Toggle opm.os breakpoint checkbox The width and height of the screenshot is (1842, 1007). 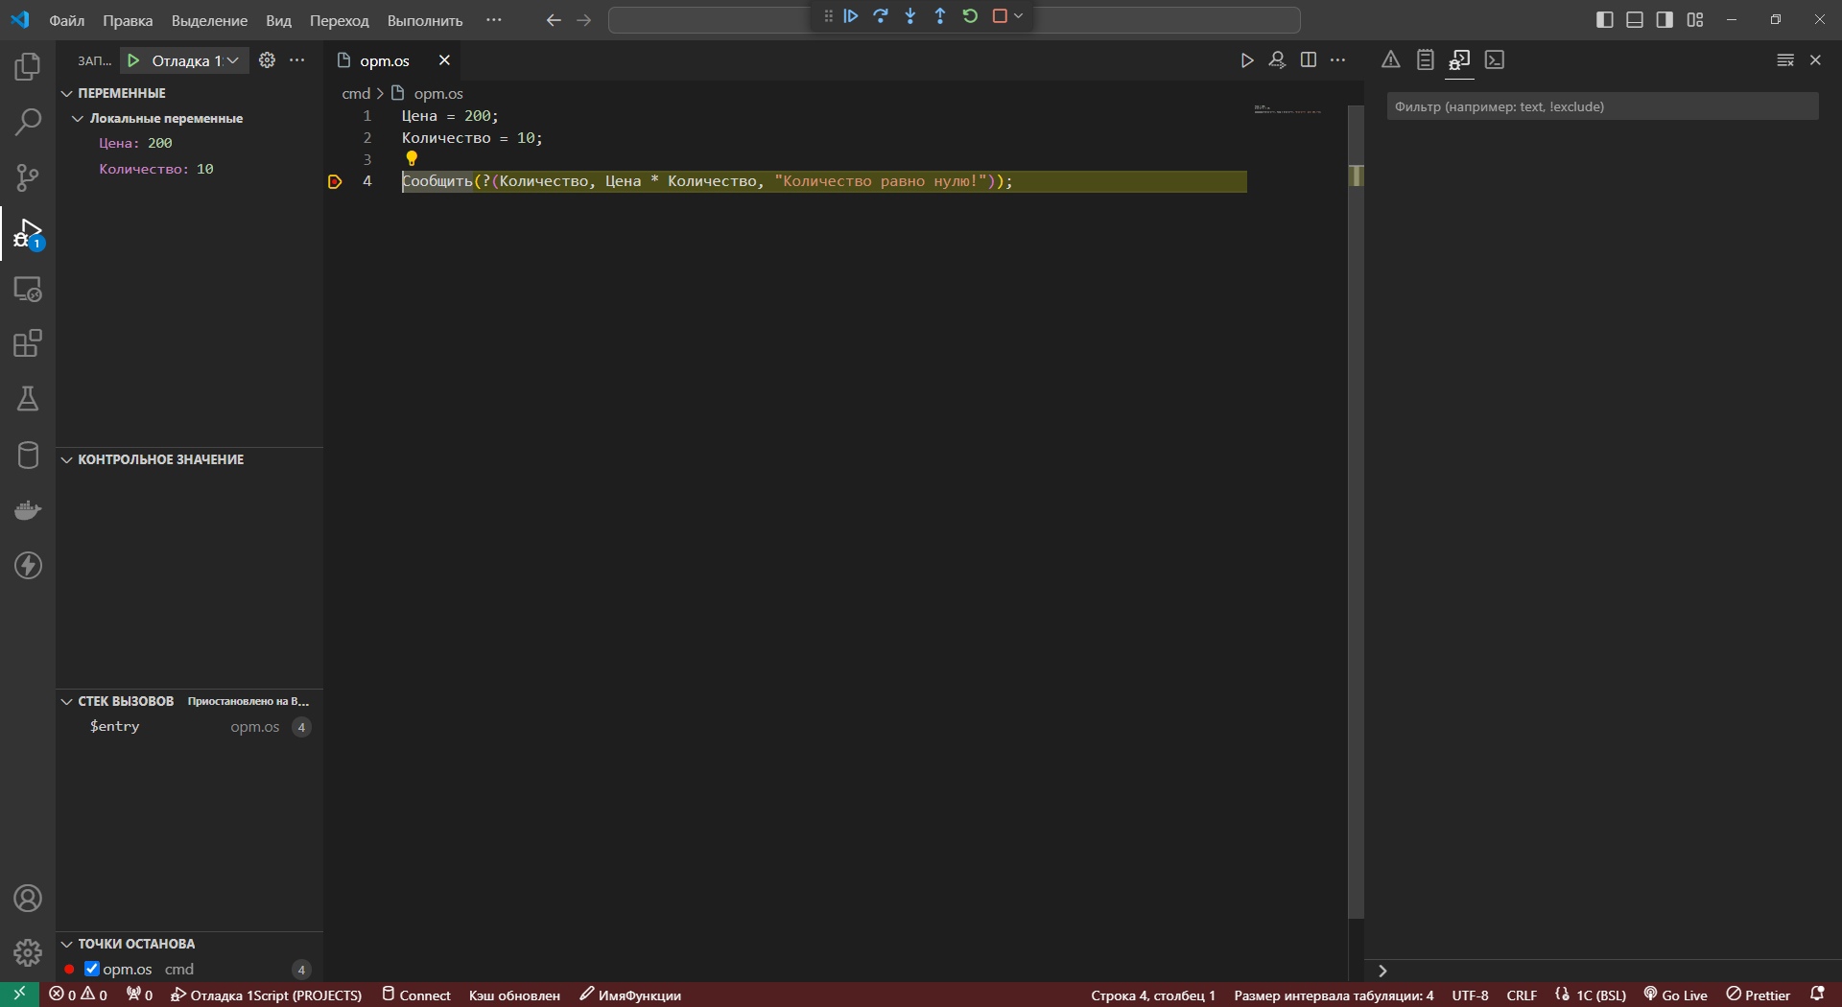pos(92,969)
